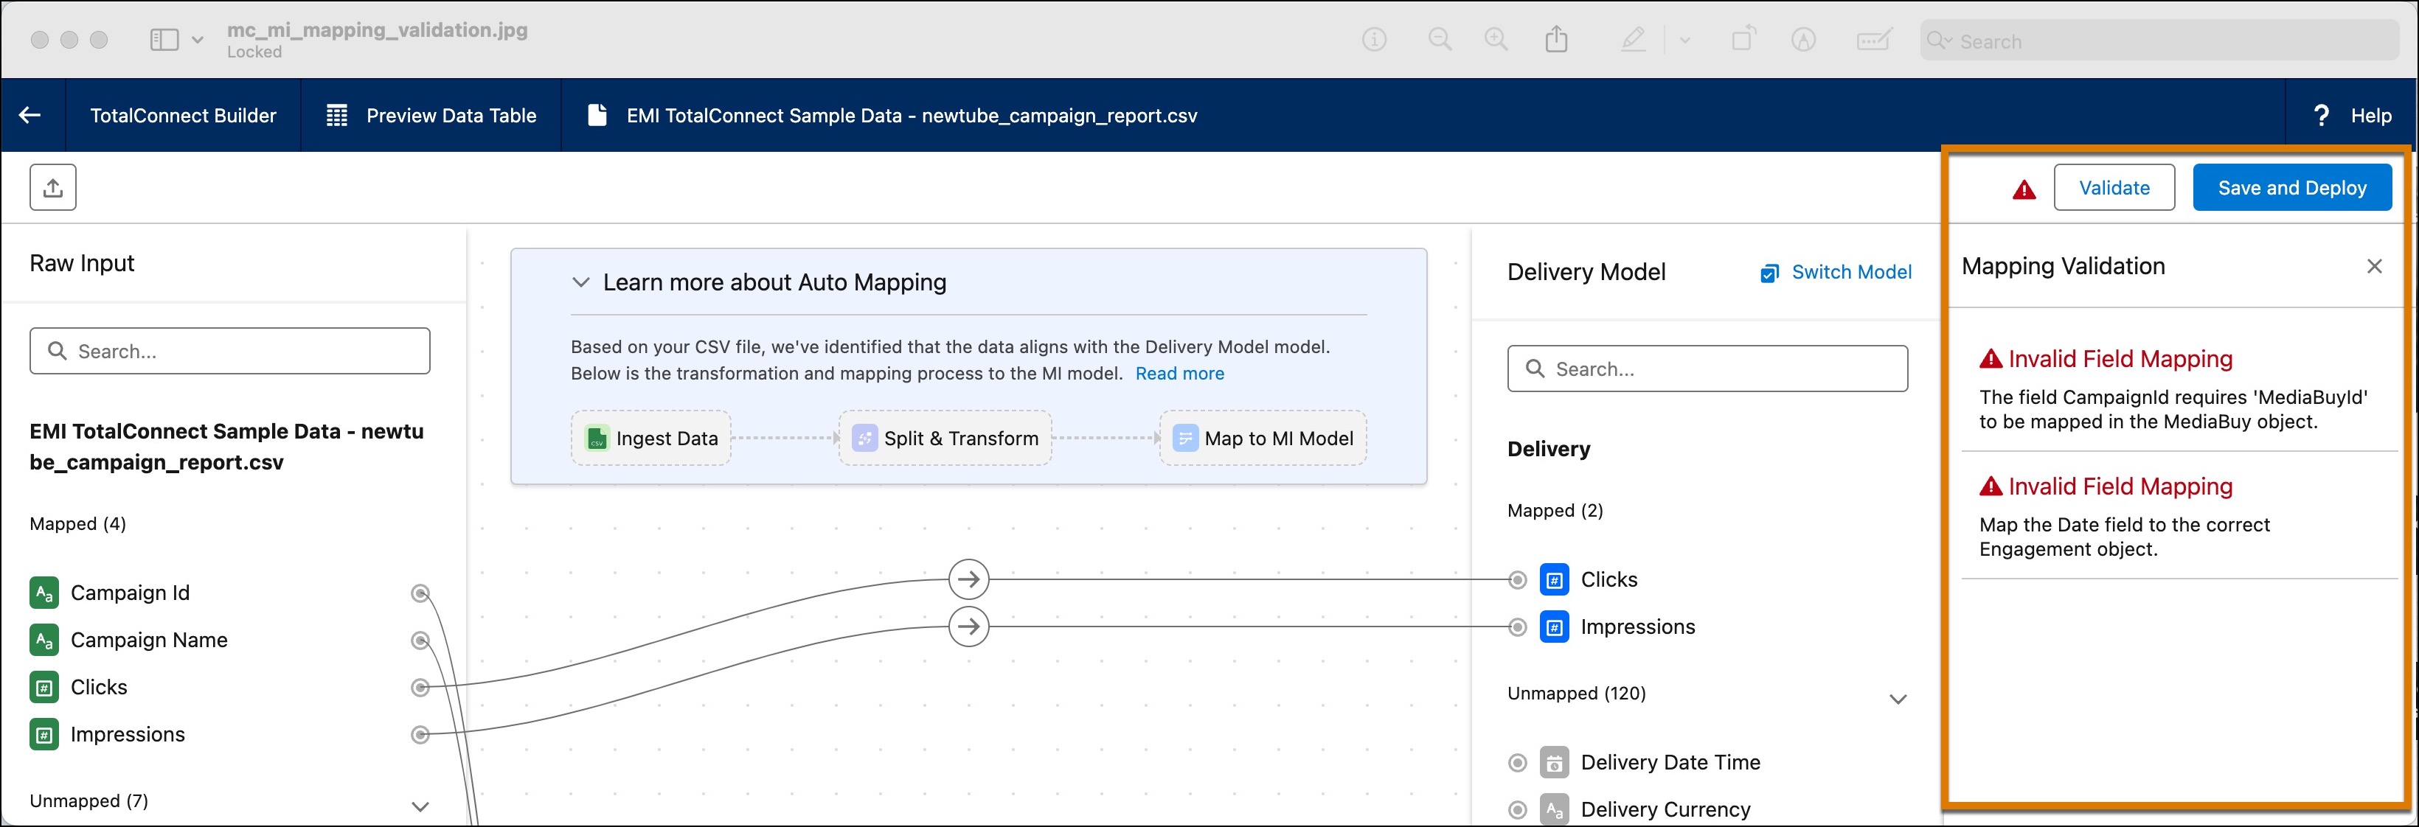The height and width of the screenshot is (827, 2419).
Task: Click the Delivery Model search field
Action: [x=1707, y=369]
